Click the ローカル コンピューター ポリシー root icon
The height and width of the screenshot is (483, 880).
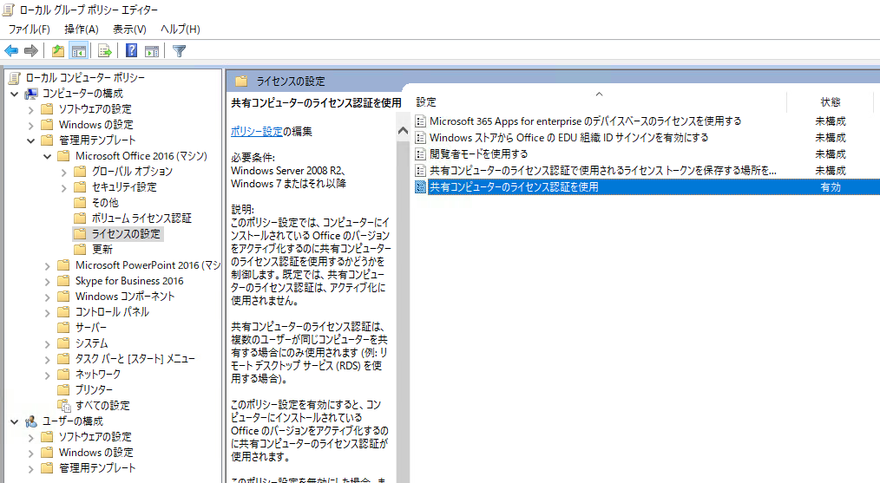pyautogui.click(x=15, y=77)
